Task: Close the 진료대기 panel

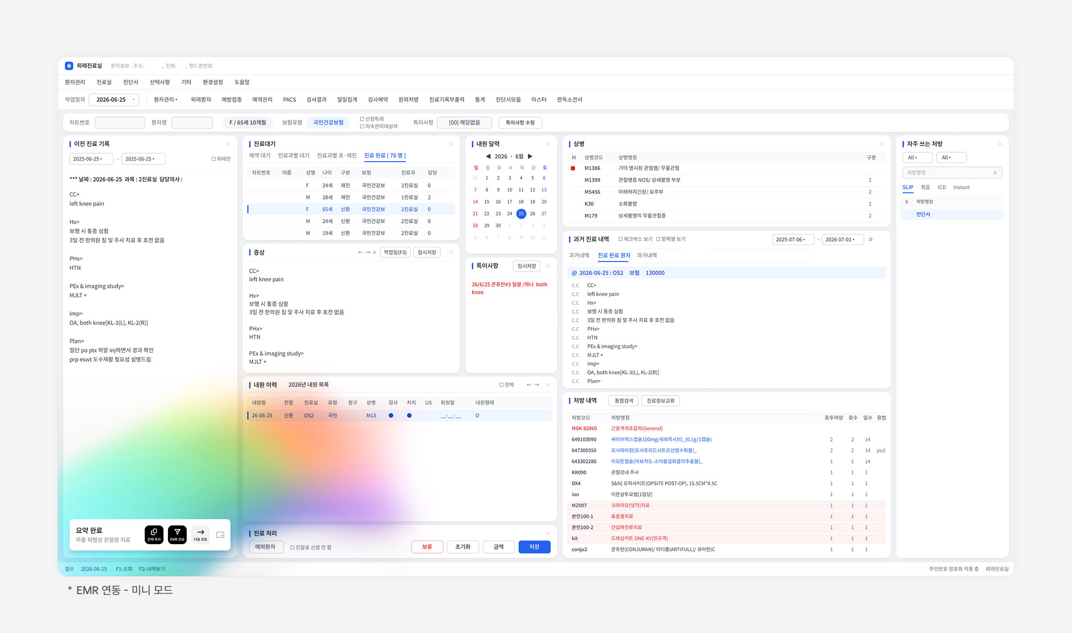Action: (451, 144)
